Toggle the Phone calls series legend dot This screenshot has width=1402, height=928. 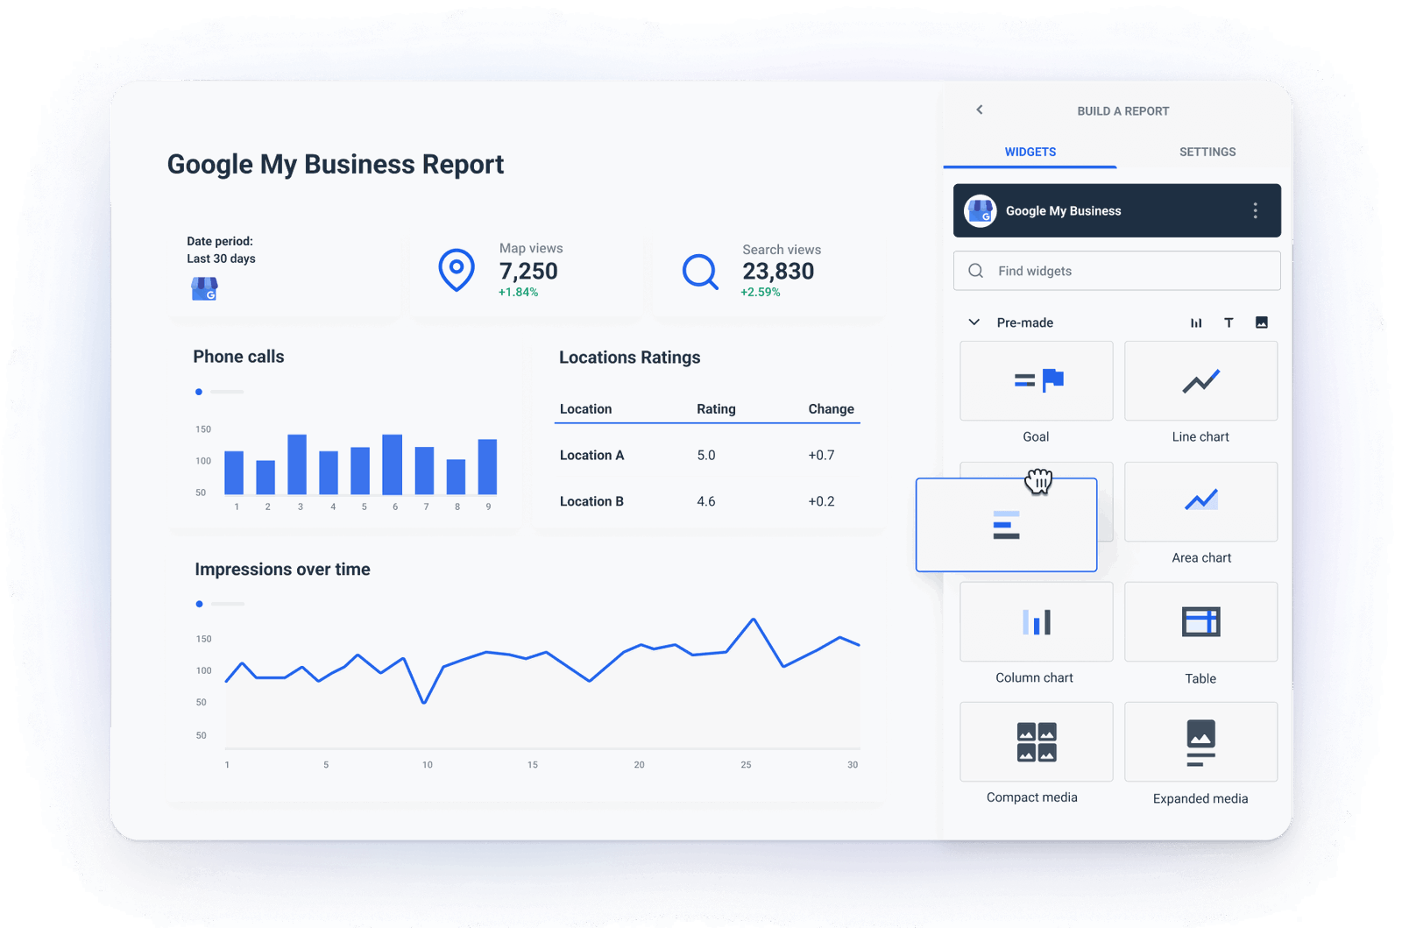coord(199,392)
